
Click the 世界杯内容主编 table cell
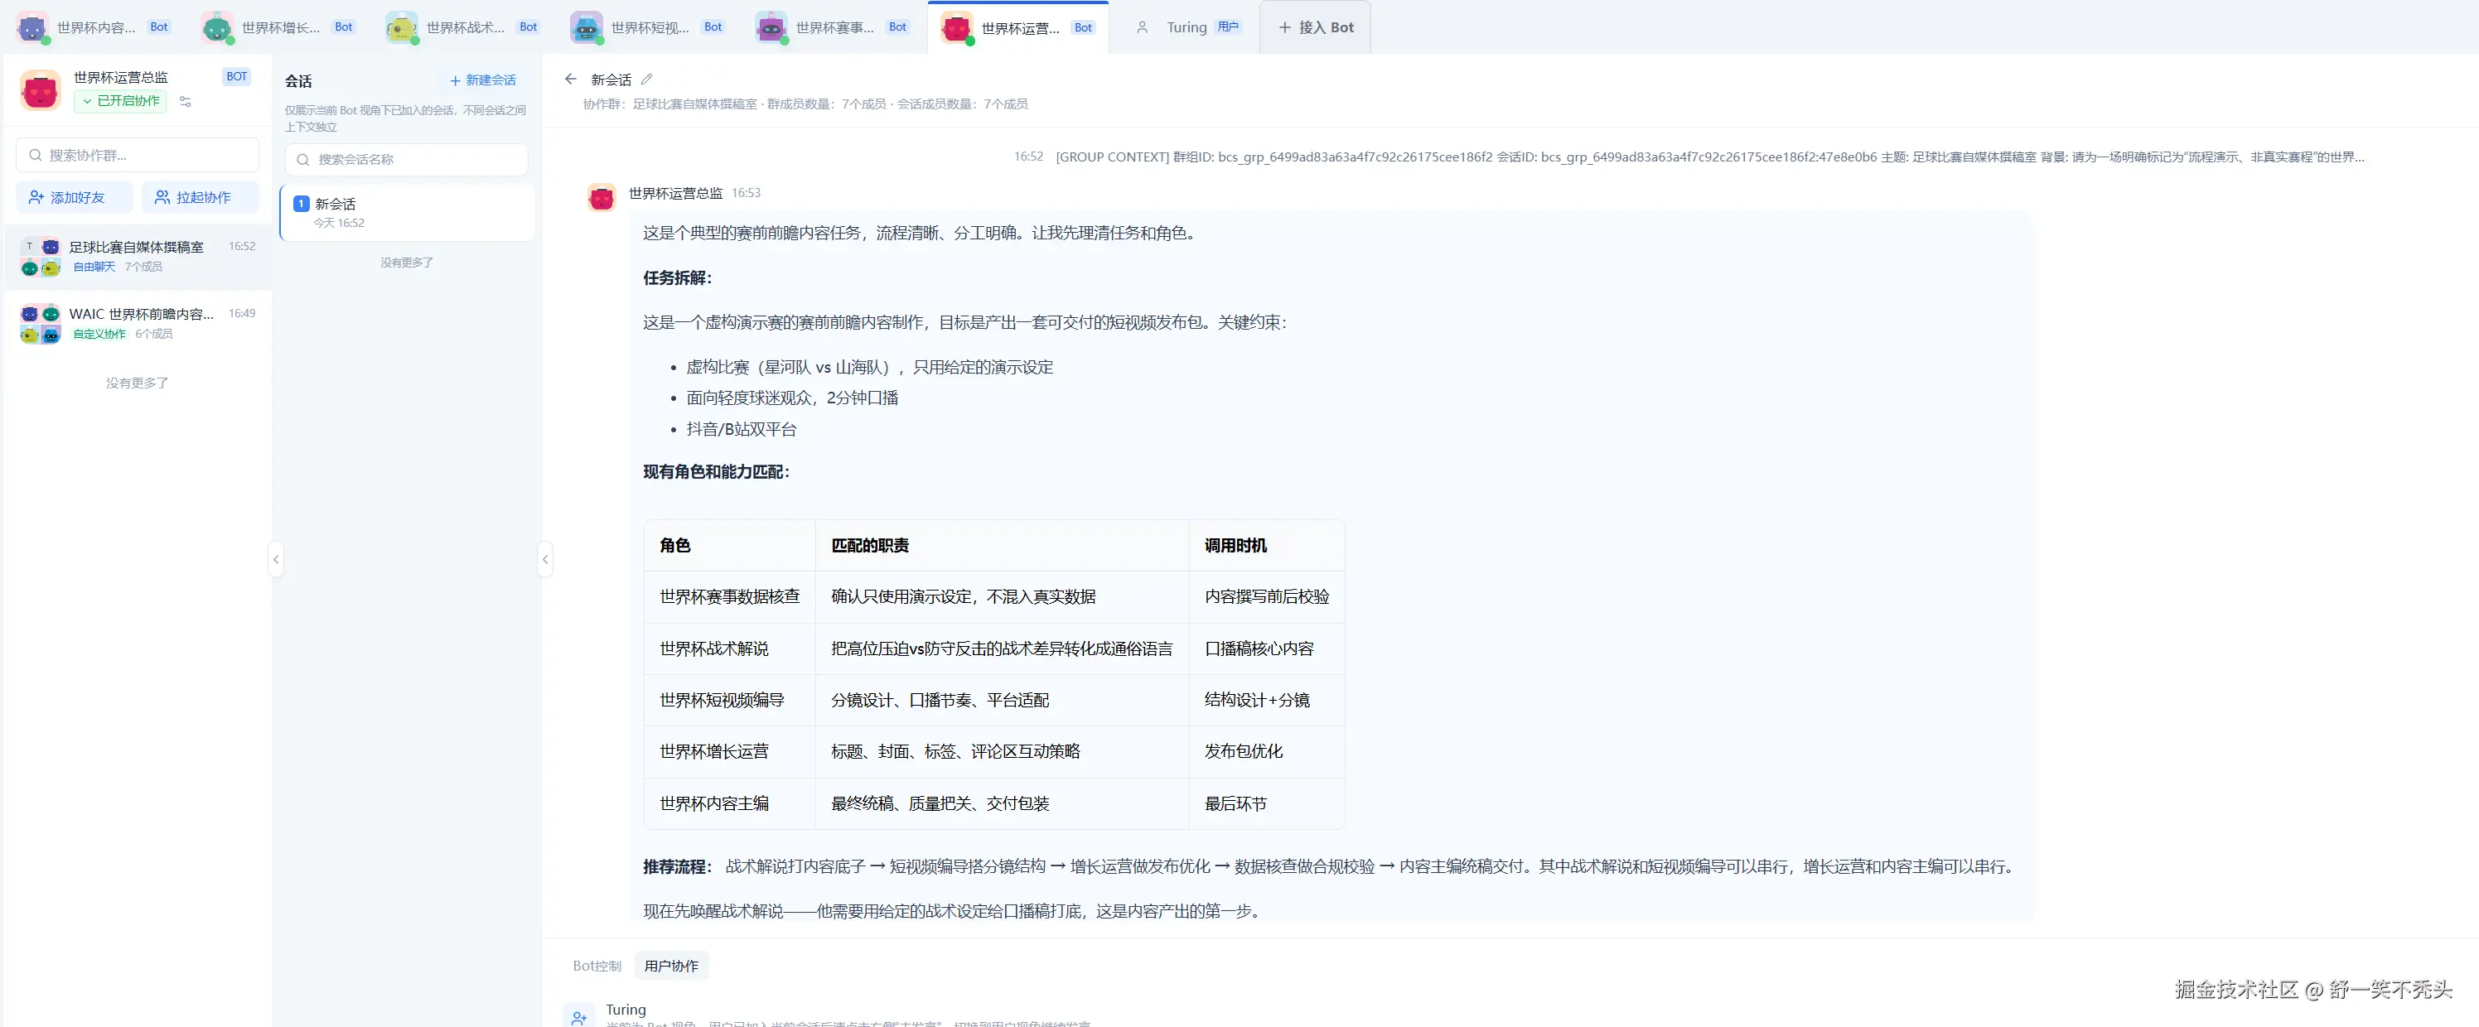click(x=729, y=803)
